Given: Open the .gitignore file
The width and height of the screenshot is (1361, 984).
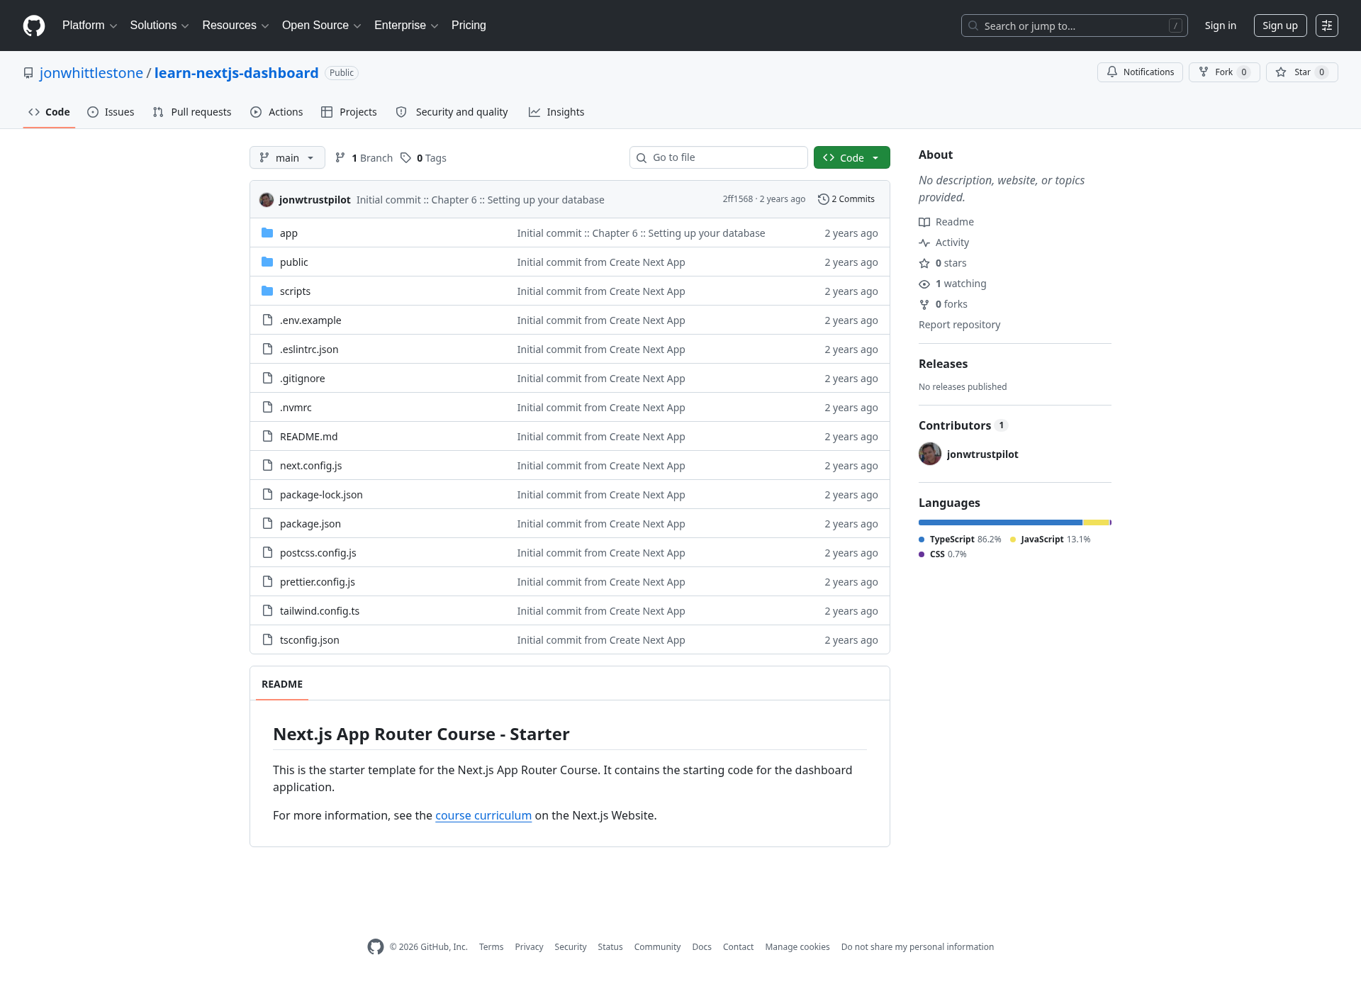Looking at the screenshot, I should point(302,379).
